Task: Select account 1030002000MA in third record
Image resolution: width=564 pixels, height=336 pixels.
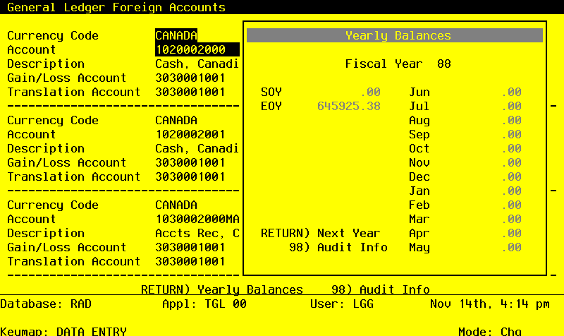Action: point(197,219)
